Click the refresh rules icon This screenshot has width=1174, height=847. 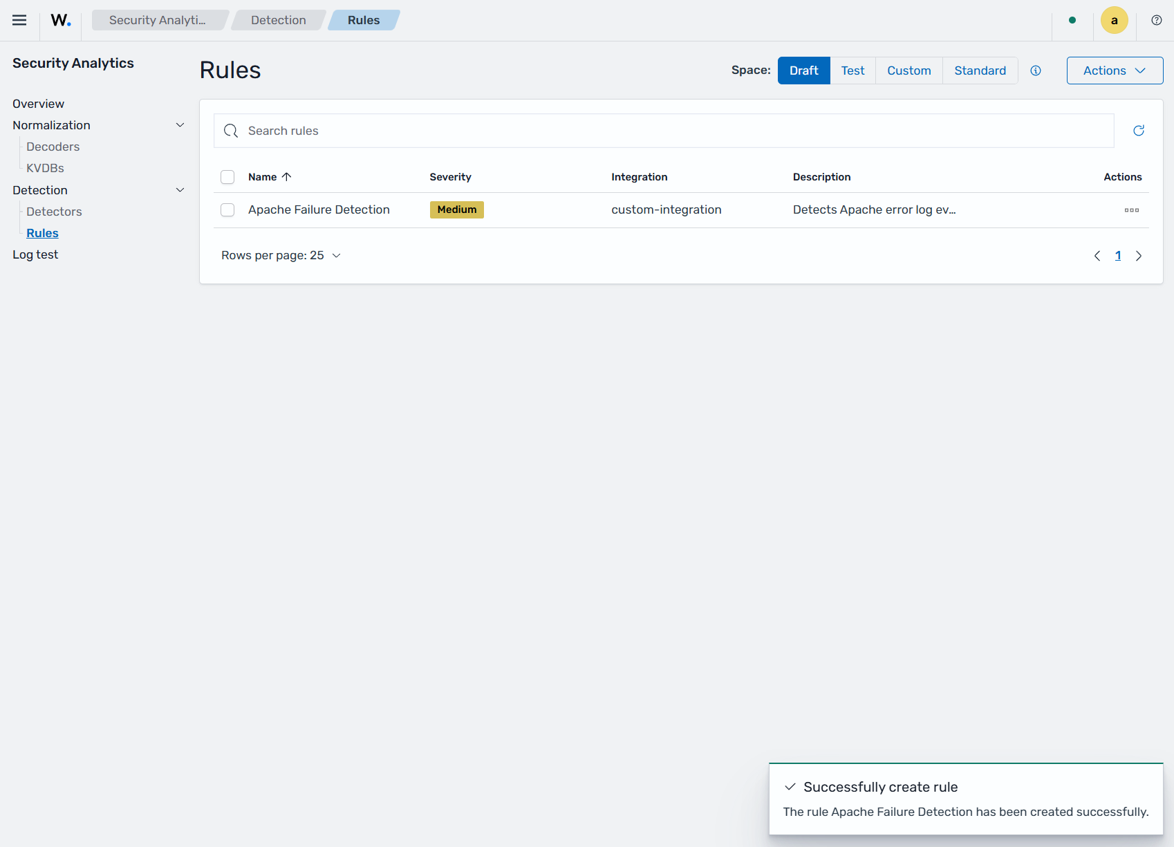click(x=1139, y=131)
